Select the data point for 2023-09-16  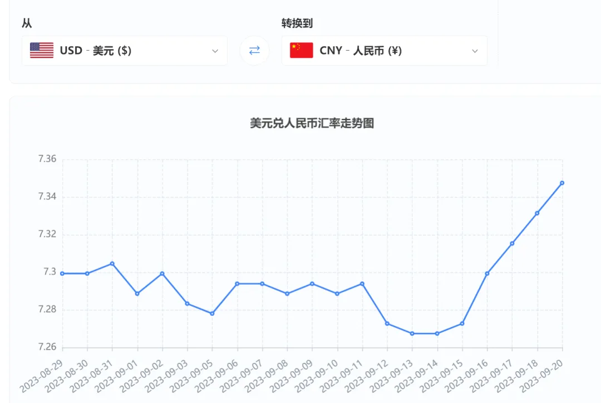[487, 273]
